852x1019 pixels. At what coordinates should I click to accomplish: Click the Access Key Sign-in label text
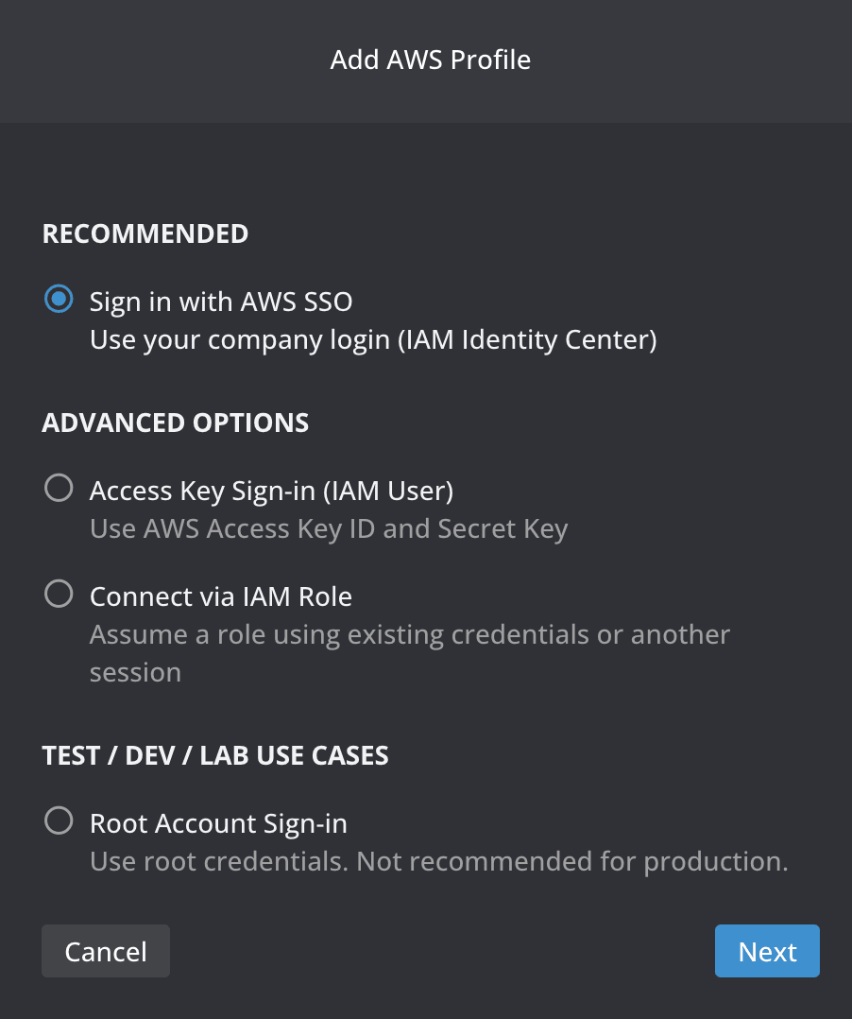[271, 490]
